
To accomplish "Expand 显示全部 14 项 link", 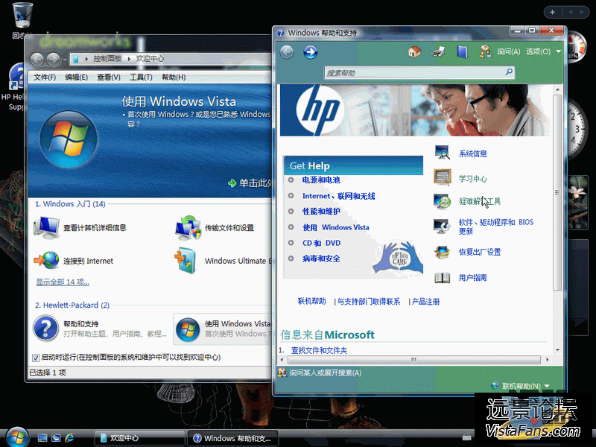I will [x=63, y=282].
